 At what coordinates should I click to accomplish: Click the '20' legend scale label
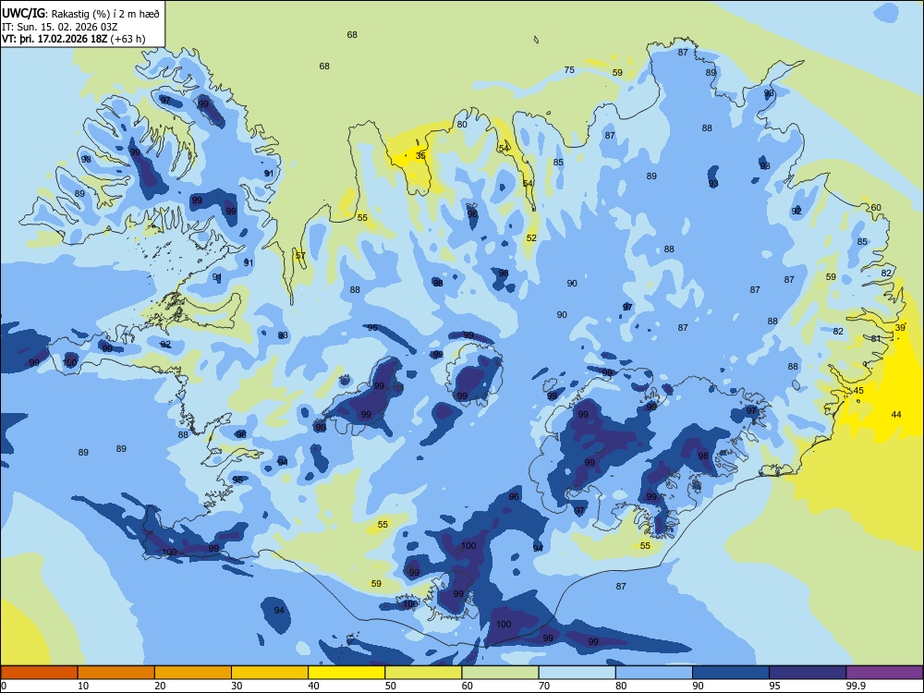160,686
